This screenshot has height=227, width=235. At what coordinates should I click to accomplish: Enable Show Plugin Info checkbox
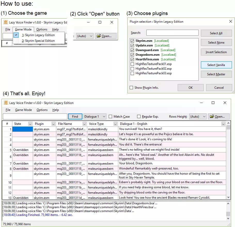pyautogui.click(x=131, y=88)
